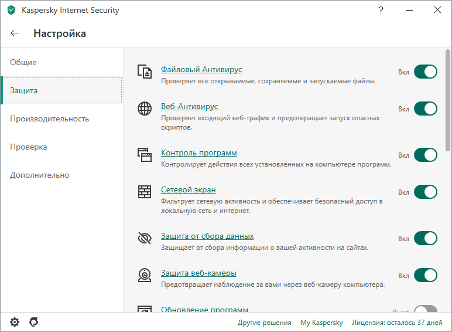
Task: Open support via the headset icon
Action: click(x=34, y=322)
